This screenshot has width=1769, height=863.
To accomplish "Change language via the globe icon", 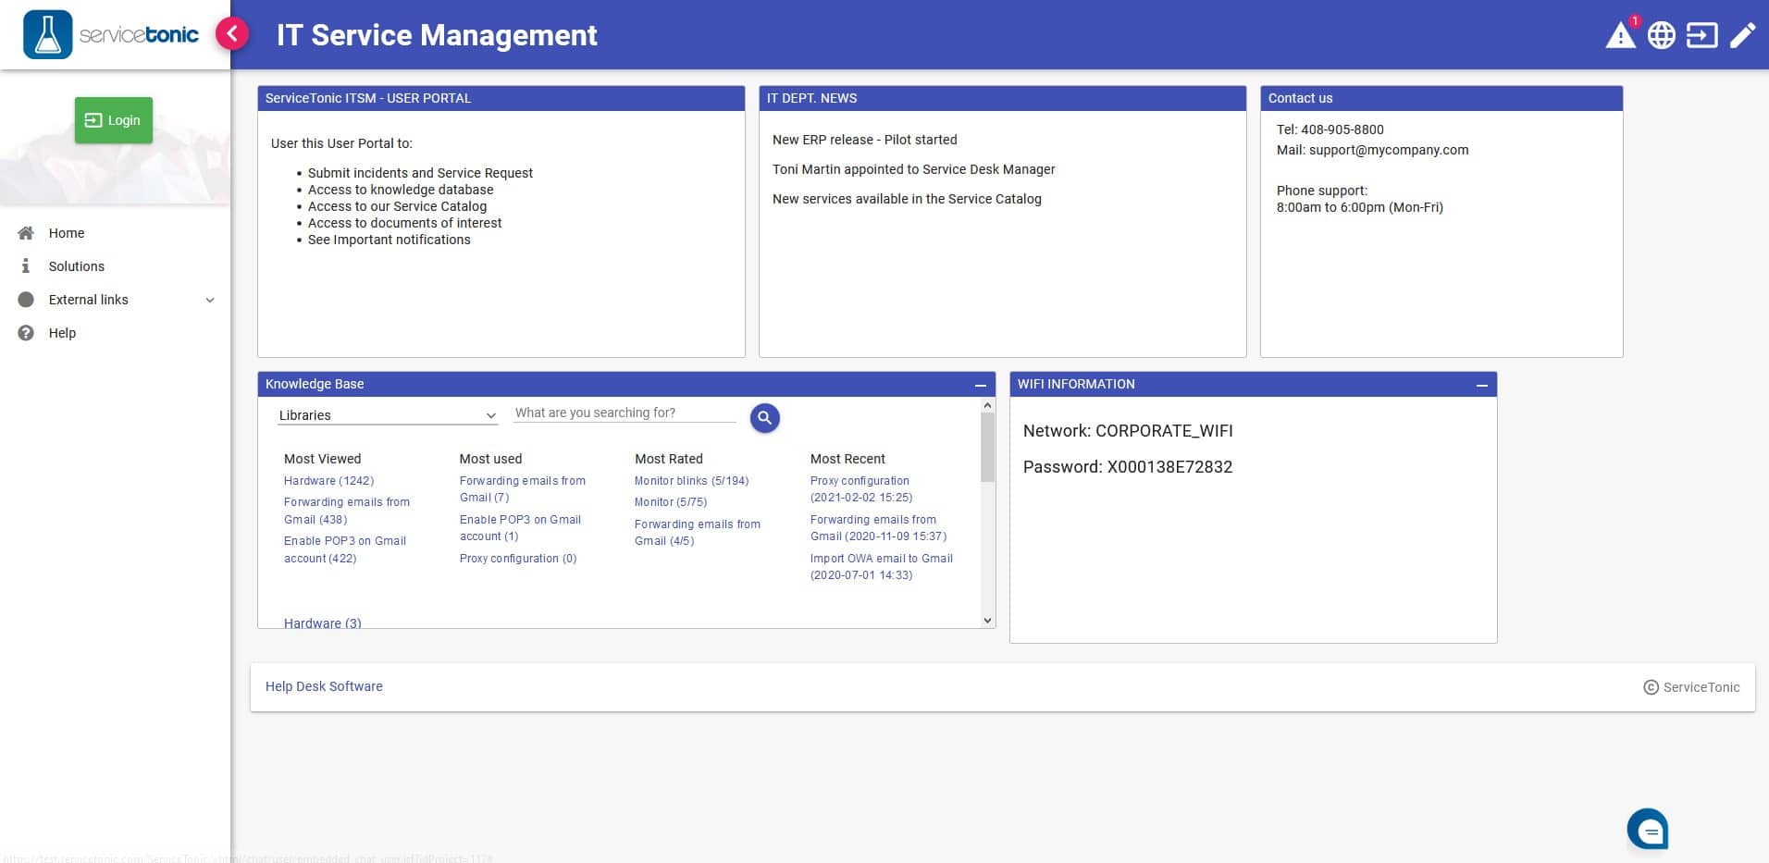I will (x=1662, y=34).
